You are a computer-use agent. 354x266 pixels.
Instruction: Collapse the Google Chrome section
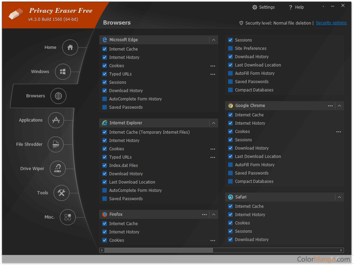(339, 106)
